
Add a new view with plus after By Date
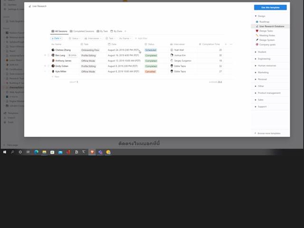click(x=125, y=31)
